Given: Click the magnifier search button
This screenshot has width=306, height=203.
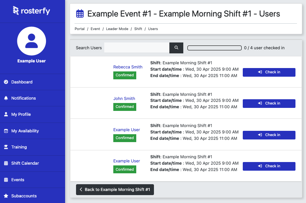Looking at the screenshot, I should (x=176, y=48).
